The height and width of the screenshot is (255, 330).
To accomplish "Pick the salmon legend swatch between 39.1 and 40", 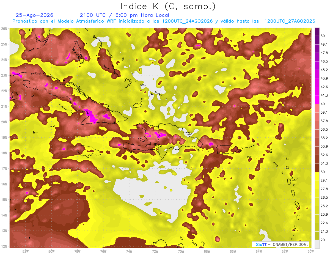I will [x=317, y=108].
